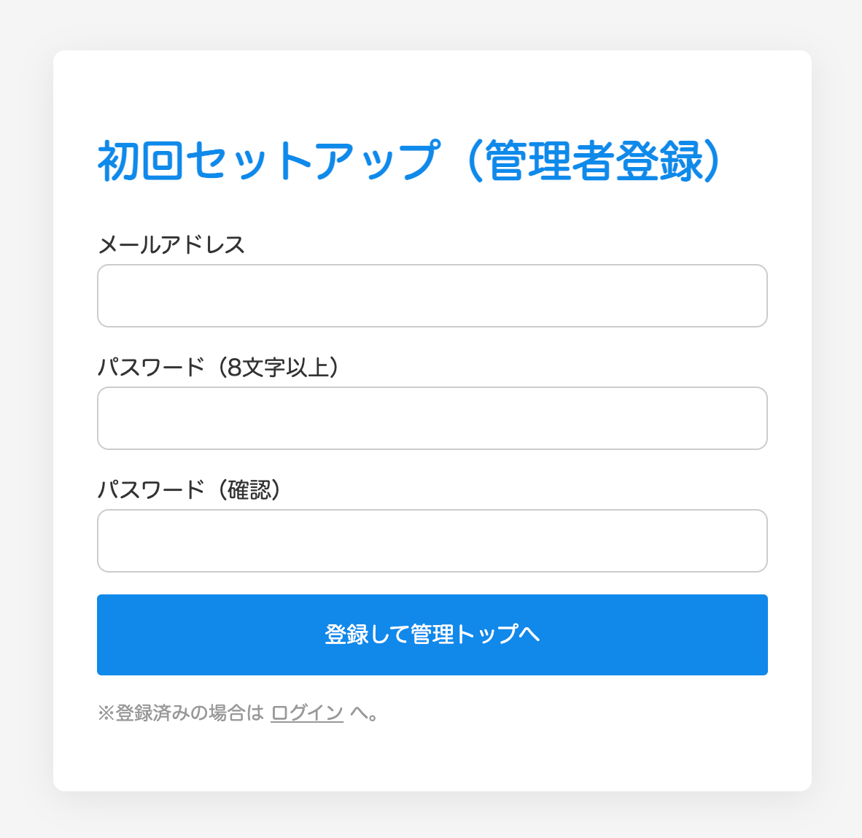Select the パスワード（確認） text field
The height and width of the screenshot is (838, 862).
pyautogui.click(x=432, y=541)
